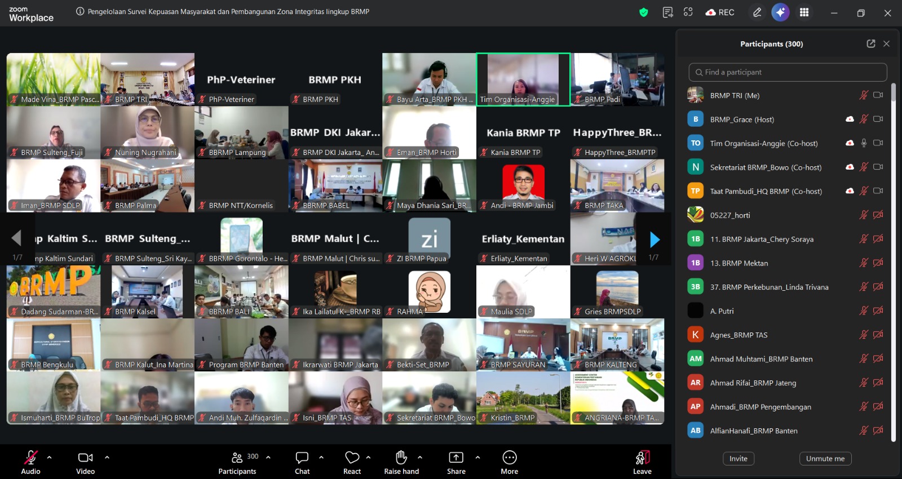Click the AI Companion sparkle icon

click(780, 12)
